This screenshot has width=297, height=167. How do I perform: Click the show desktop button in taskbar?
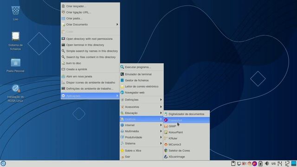(294, 164)
